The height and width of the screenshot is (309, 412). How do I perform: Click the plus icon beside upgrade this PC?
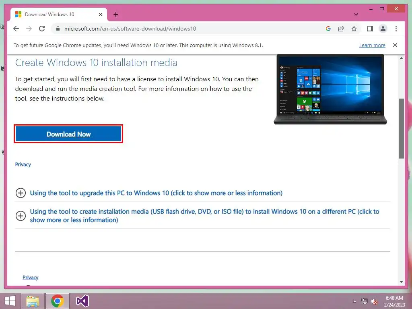point(21,193)
